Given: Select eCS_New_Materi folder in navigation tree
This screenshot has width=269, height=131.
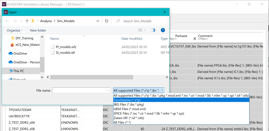Looking at the screenshot, I should [x=25, y=45].
